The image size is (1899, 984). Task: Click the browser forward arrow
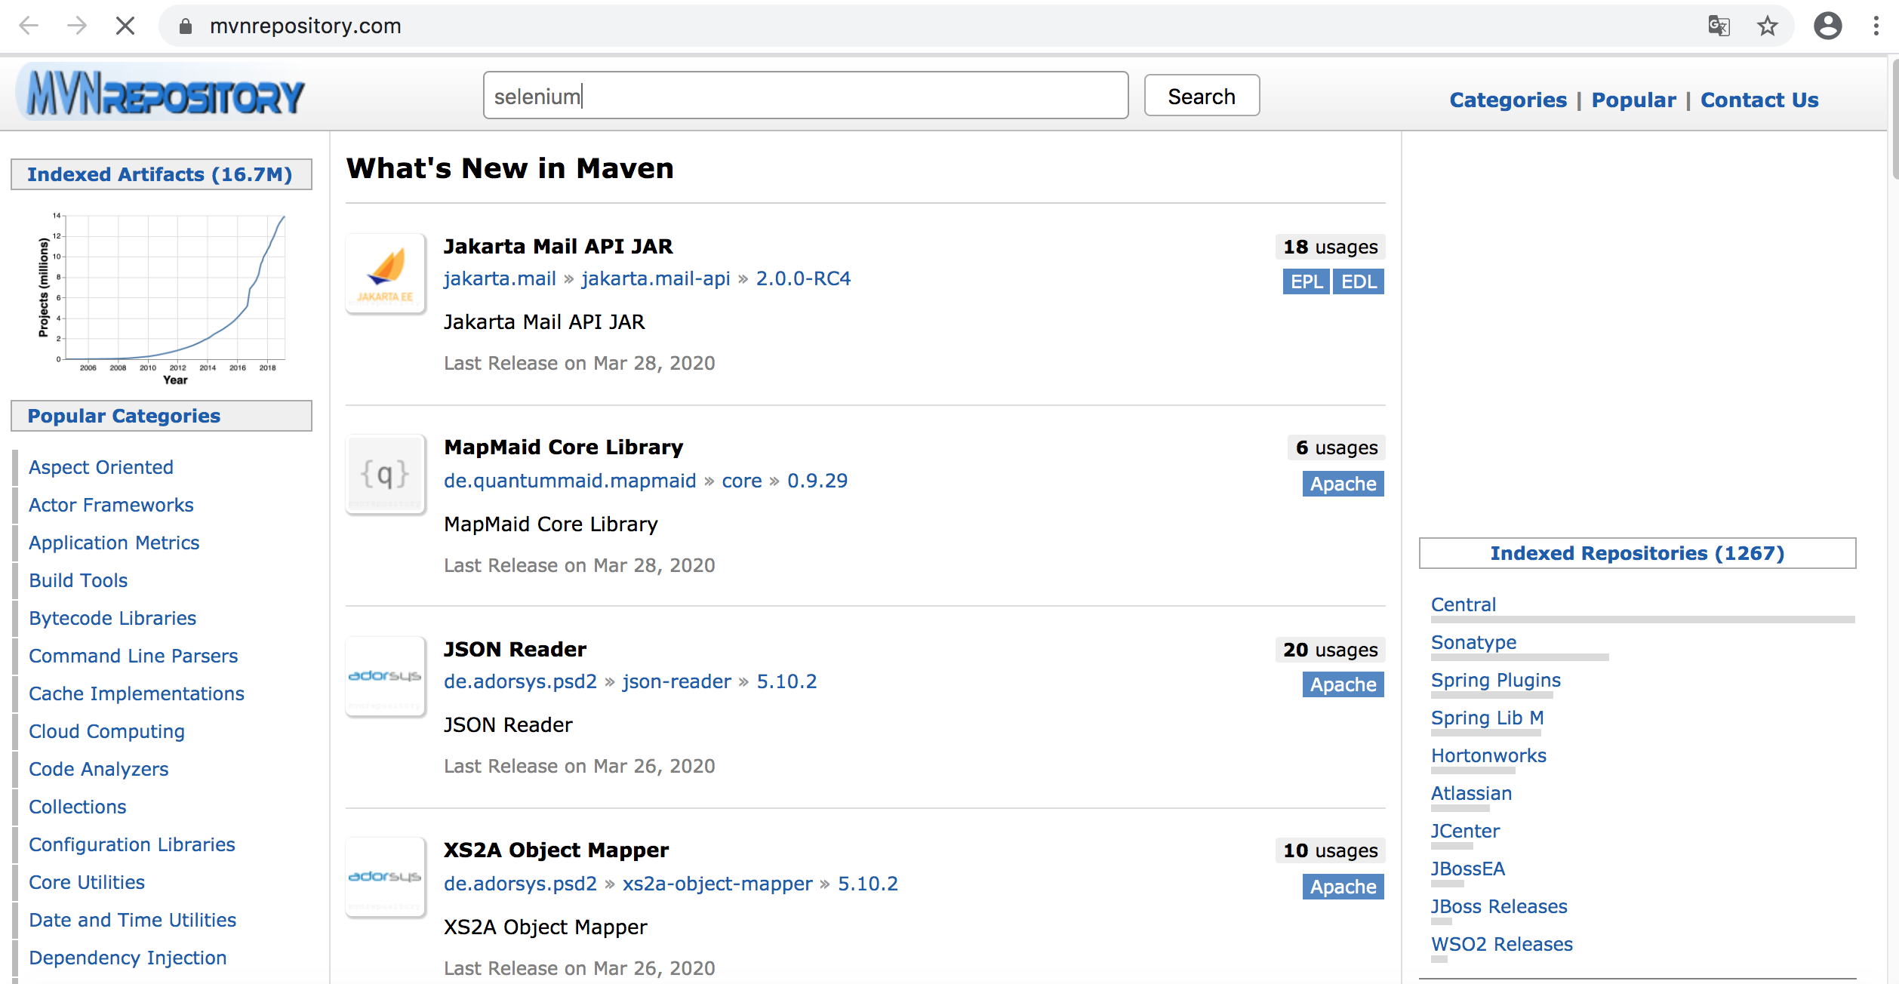(x=76, y=26)
